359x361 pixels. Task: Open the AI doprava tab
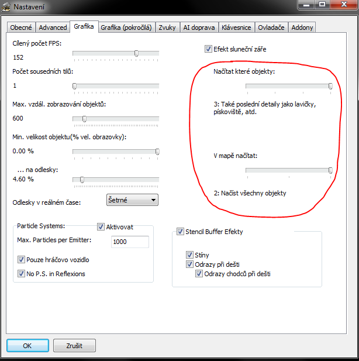[199, 27]
